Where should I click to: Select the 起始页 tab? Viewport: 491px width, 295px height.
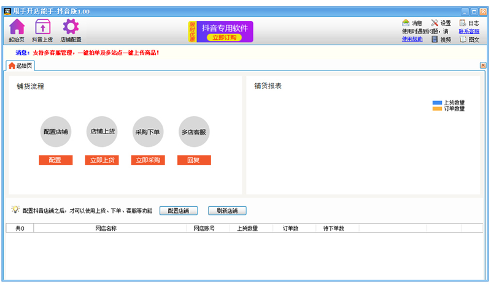(20, 65)
